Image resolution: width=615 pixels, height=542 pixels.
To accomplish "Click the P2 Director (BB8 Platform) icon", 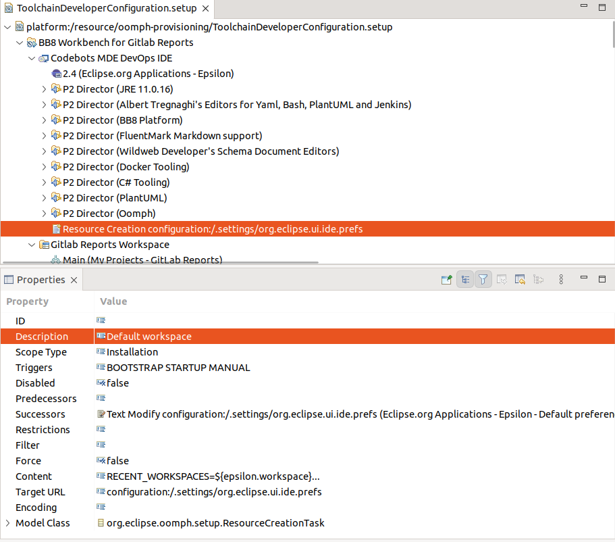I will (x=57, y=120).
